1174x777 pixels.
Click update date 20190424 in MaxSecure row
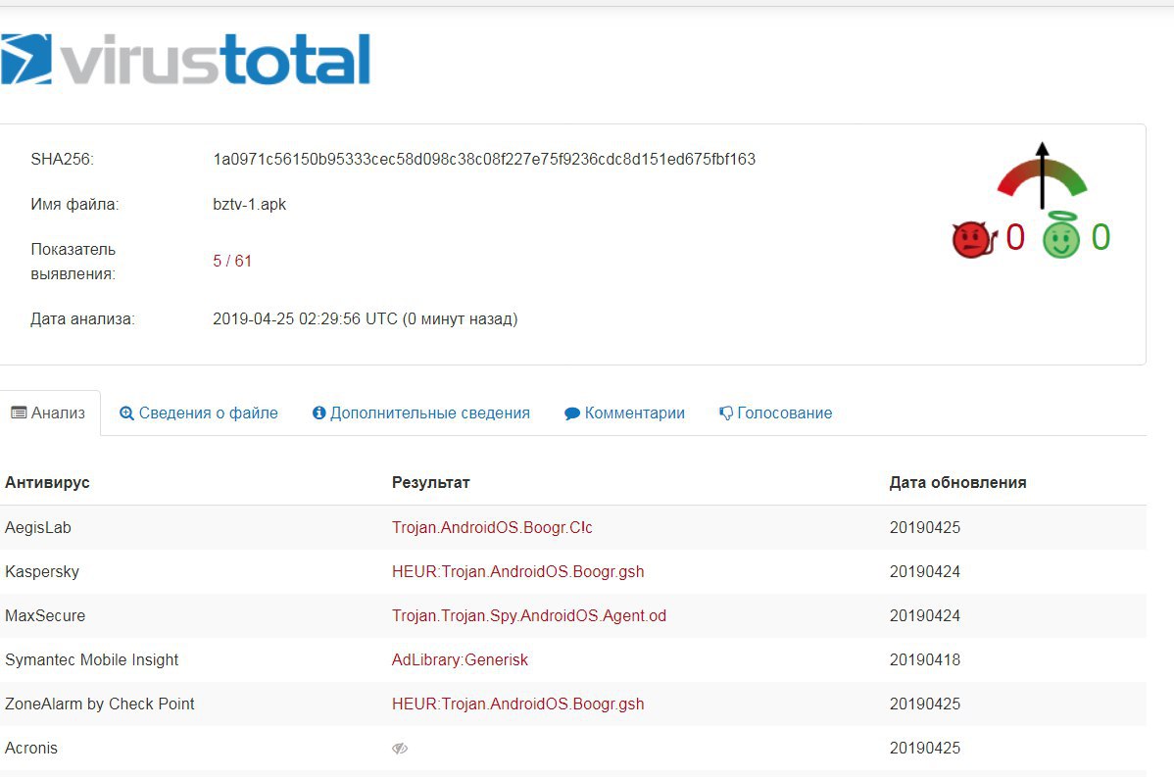tap(925, 615)
